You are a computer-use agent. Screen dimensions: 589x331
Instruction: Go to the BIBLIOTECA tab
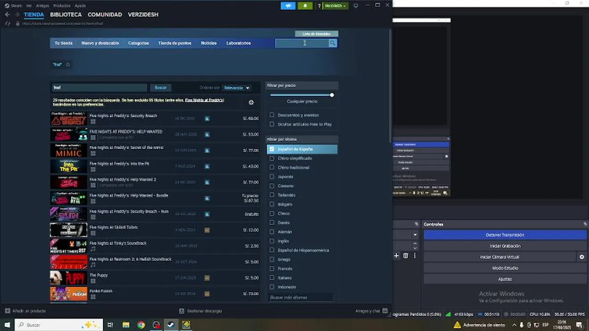click(x=66, y=15)
